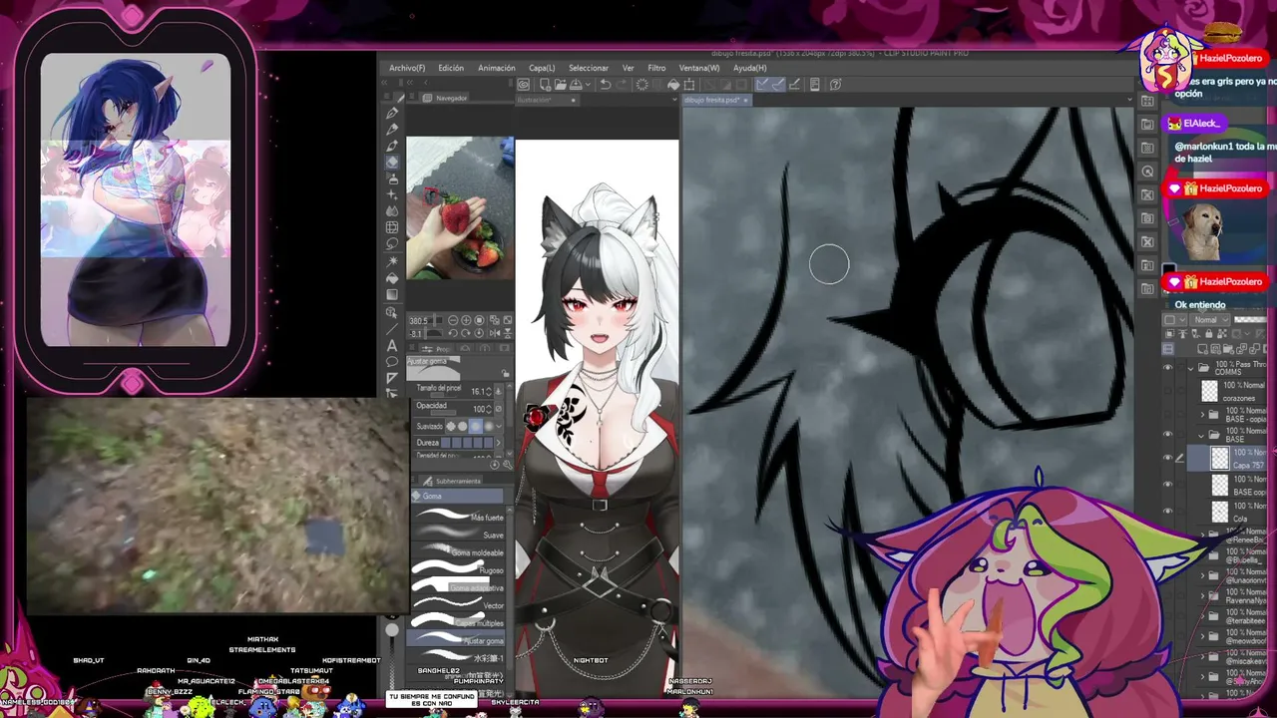The height and width of the screenshot is (718, 1277).
Task: Open the Animación menu
Action: 497,68
